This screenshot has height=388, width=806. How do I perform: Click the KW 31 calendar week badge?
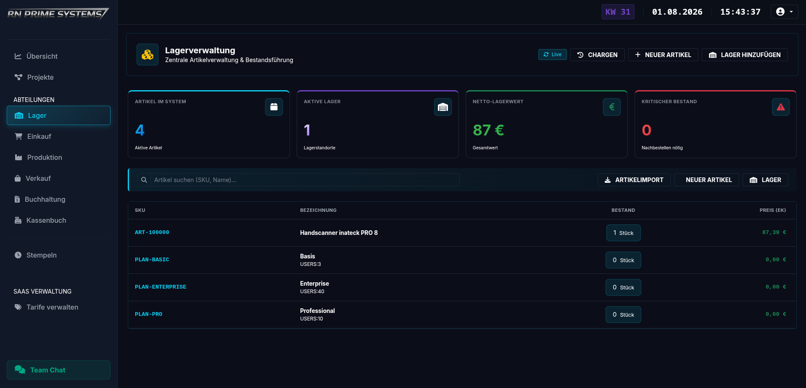618,12
